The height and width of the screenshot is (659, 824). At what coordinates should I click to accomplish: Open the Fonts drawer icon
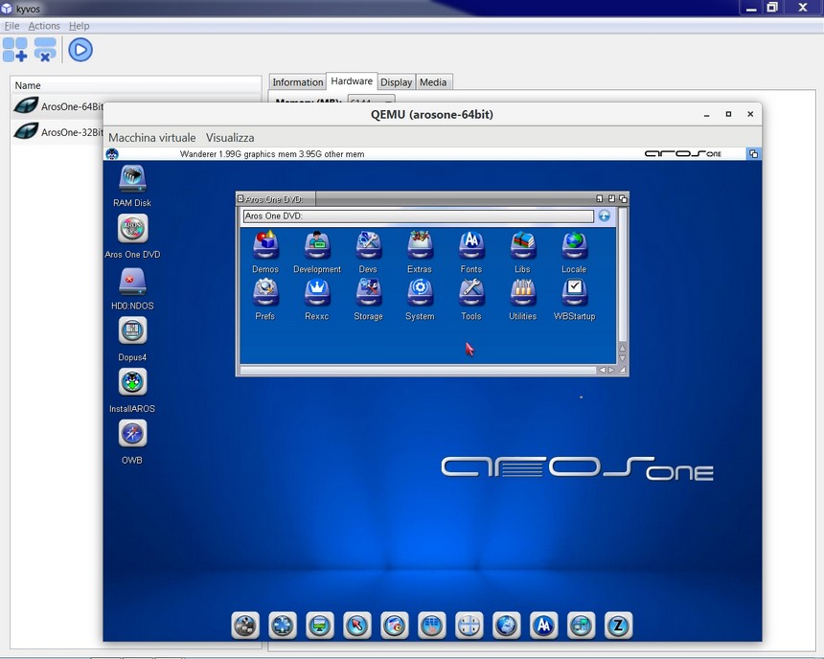[x=471, y=246]
